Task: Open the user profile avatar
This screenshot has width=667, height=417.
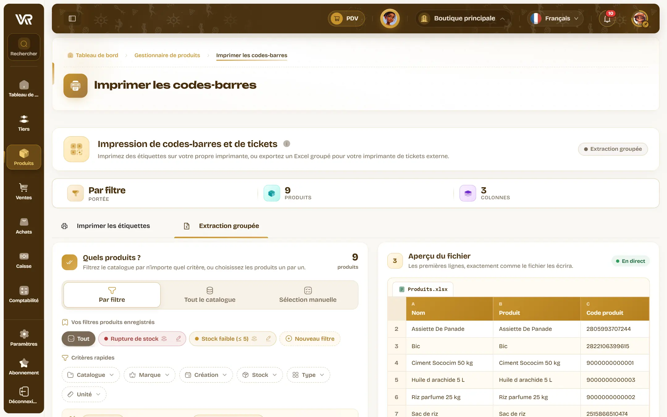Action: click(640, 19)
